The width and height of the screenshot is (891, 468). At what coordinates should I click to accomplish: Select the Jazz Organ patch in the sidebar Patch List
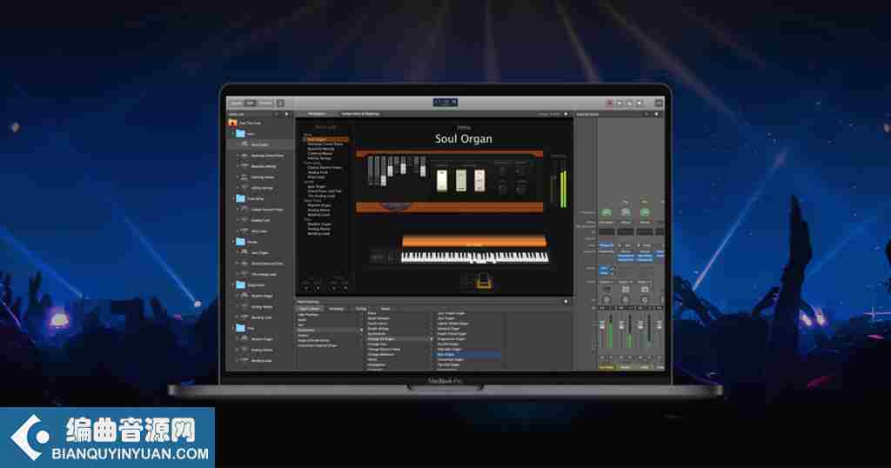[x=259, y=253]
